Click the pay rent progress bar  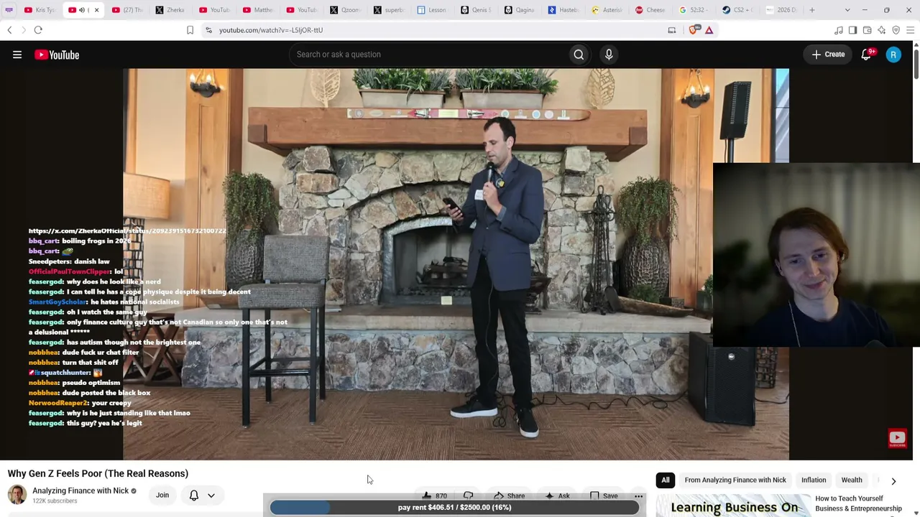tap(454, 508)
